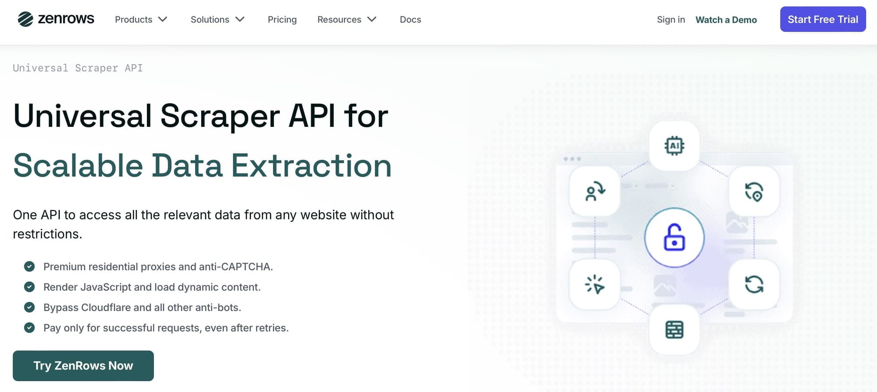Select the cursor click icon tile
877x392 pixels.
595,284
